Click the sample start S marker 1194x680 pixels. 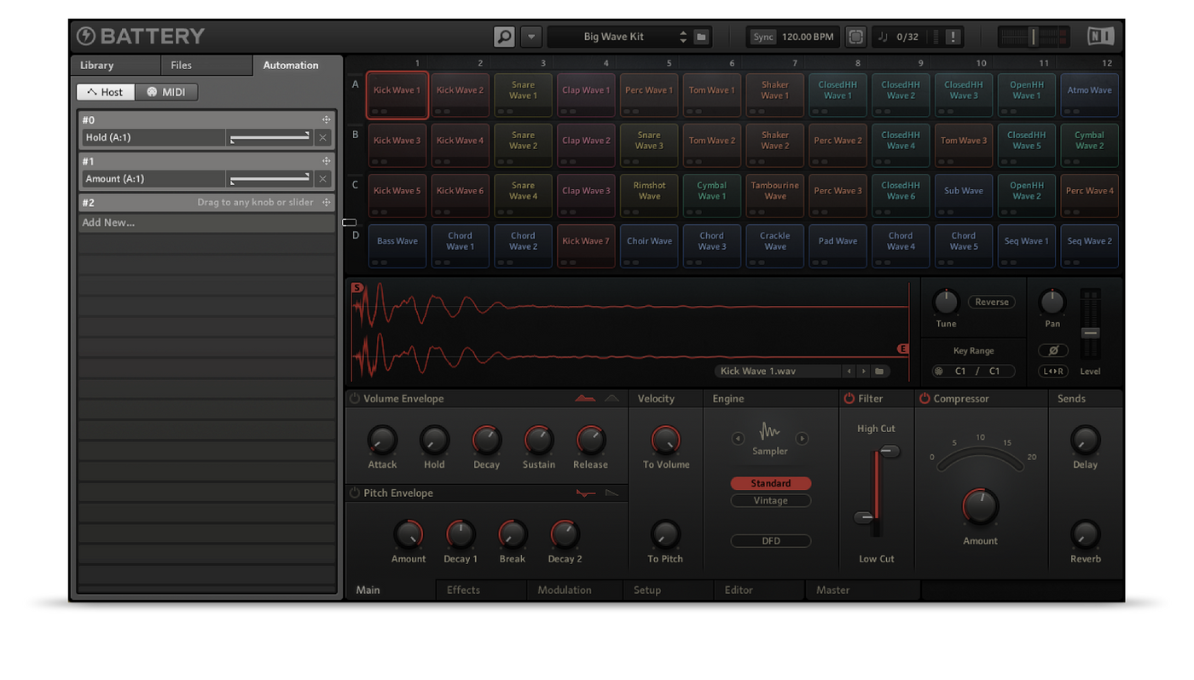pos(357,288)
